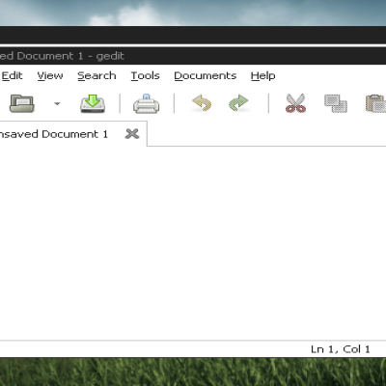Click the Save document icon

93,103
